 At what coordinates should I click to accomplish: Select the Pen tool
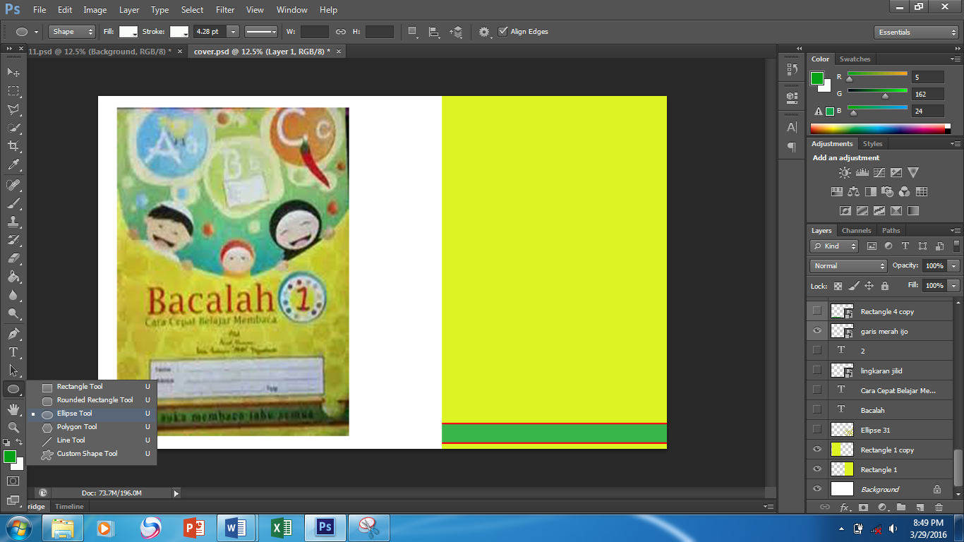click(x=13, y=333)
